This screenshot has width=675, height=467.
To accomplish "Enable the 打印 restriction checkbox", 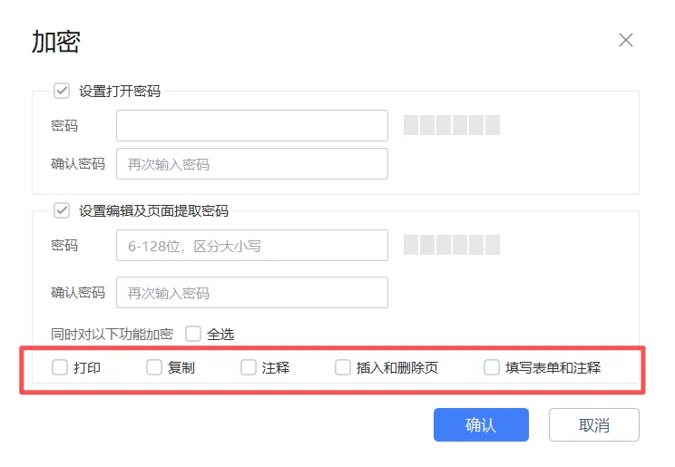I will pyautogui.click(x=60, y=368).
